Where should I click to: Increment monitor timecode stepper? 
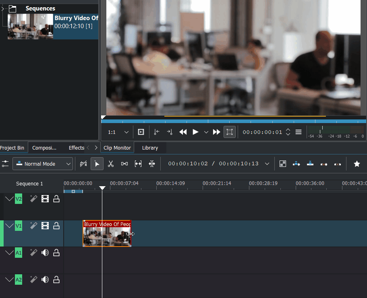288,130
